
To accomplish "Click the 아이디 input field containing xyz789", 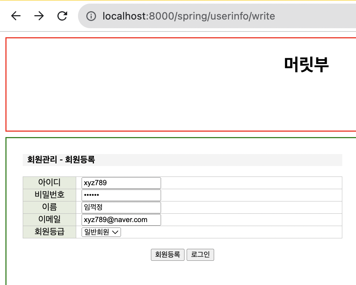I will [x=121, y=183].
